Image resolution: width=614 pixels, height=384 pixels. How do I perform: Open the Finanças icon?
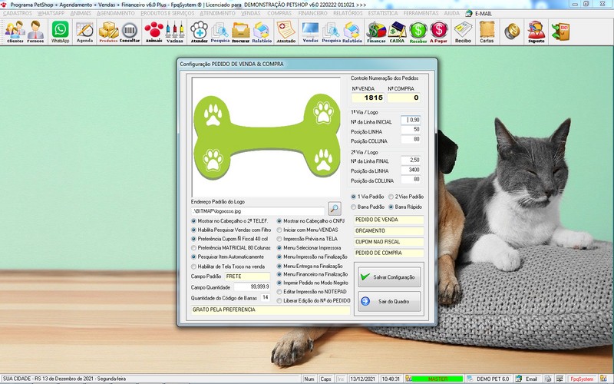(376, 31)
